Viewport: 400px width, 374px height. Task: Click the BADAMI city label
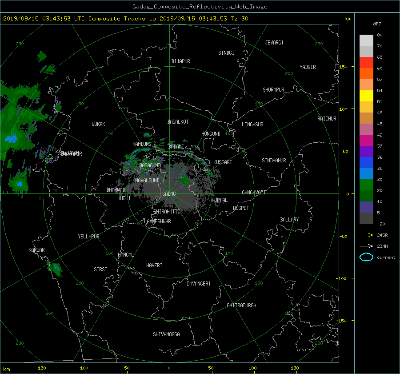click(x=176, y=147)
